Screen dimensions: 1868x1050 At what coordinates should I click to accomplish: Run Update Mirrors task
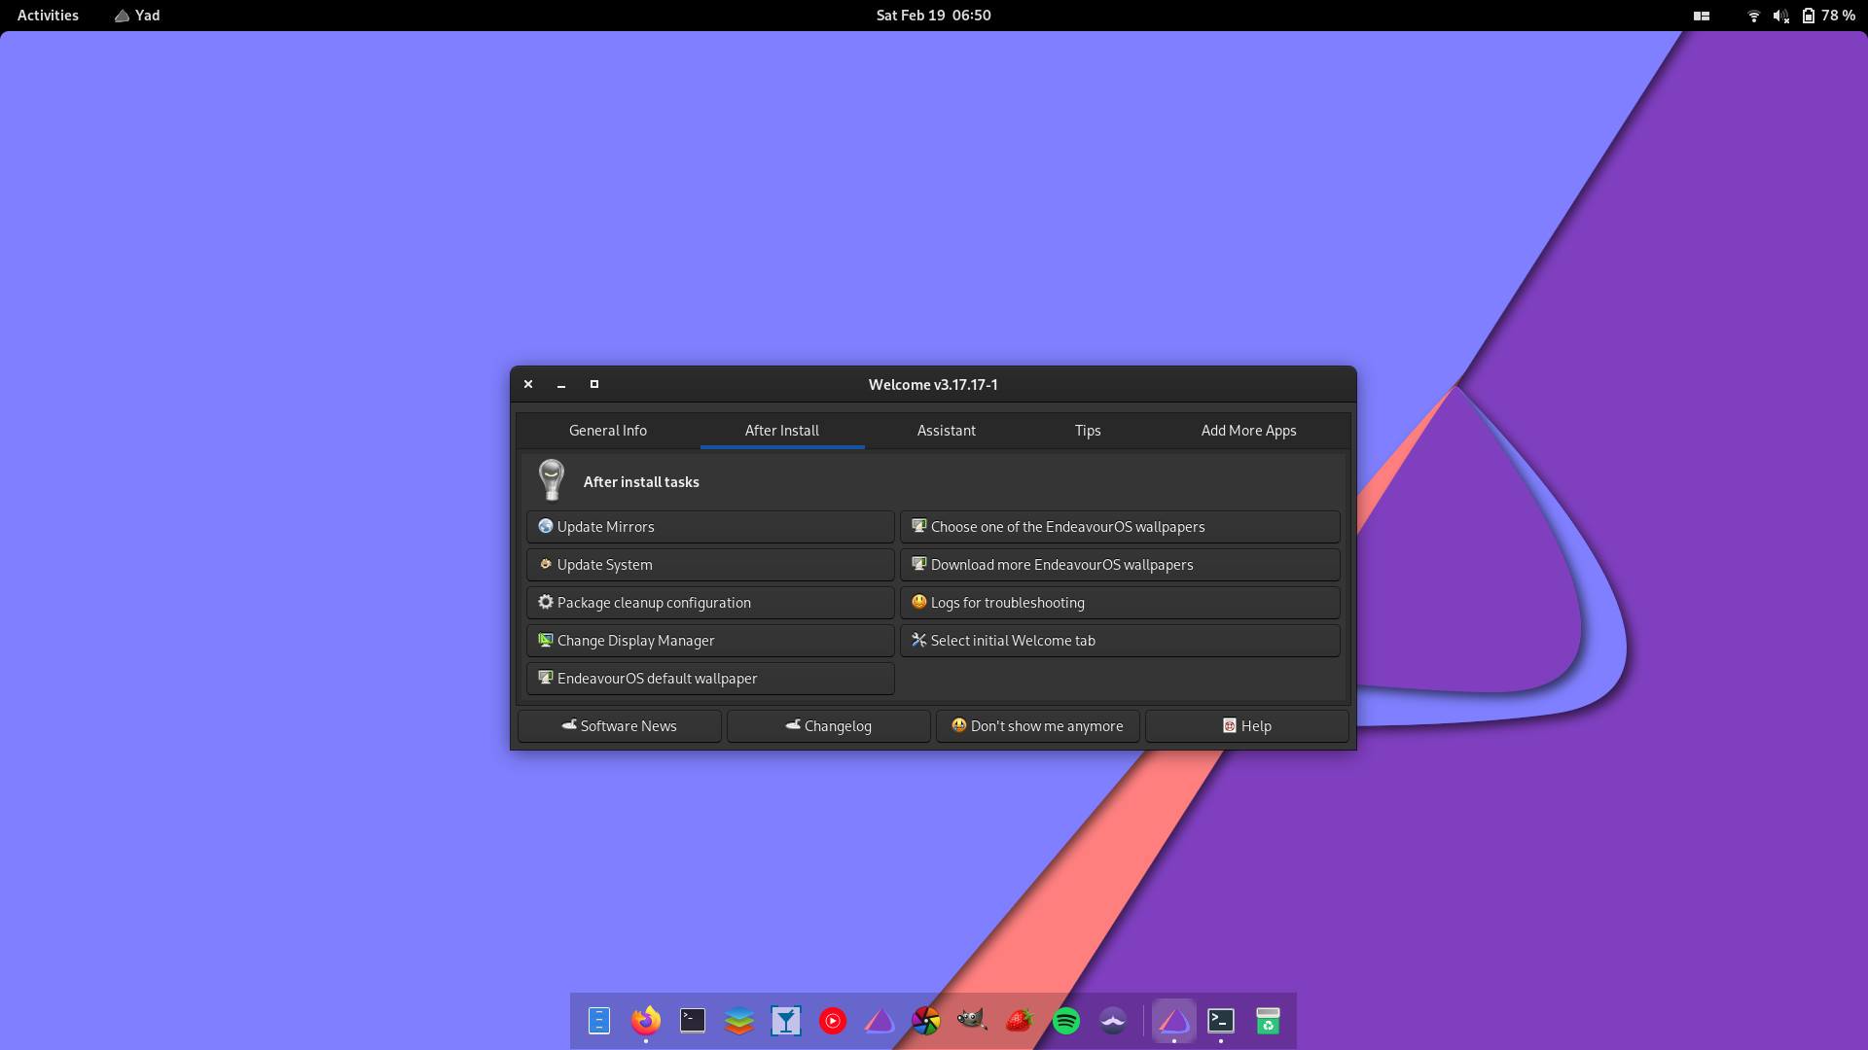click(x=709, y=526)
